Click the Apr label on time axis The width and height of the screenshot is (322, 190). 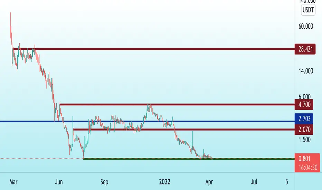209,182
